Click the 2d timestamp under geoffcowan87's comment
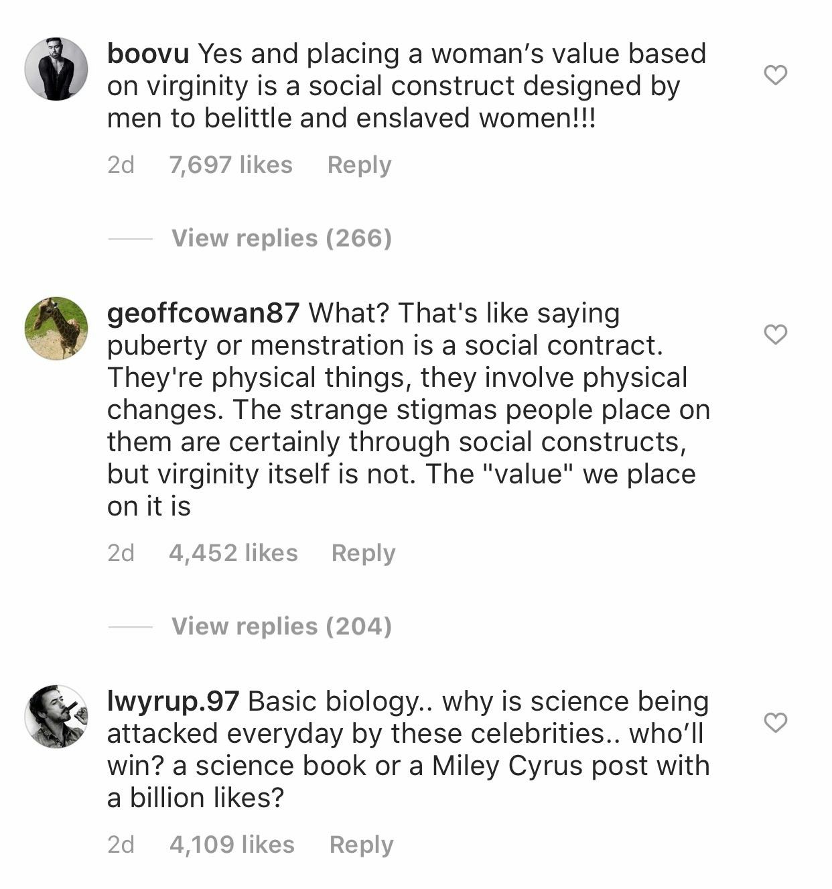This screenshot has width=832, height=889. coord(121,553)
